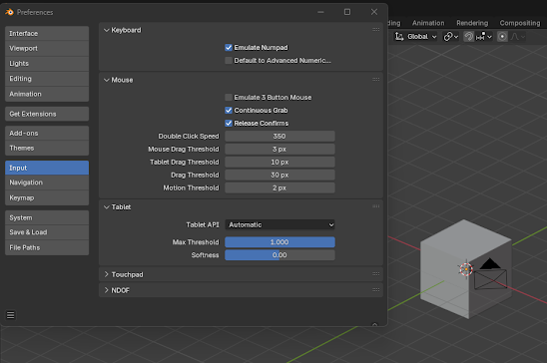Go to System preferences
Viewport: 547px width, 363px height.
pyautogui.click(x=47, y=217)
